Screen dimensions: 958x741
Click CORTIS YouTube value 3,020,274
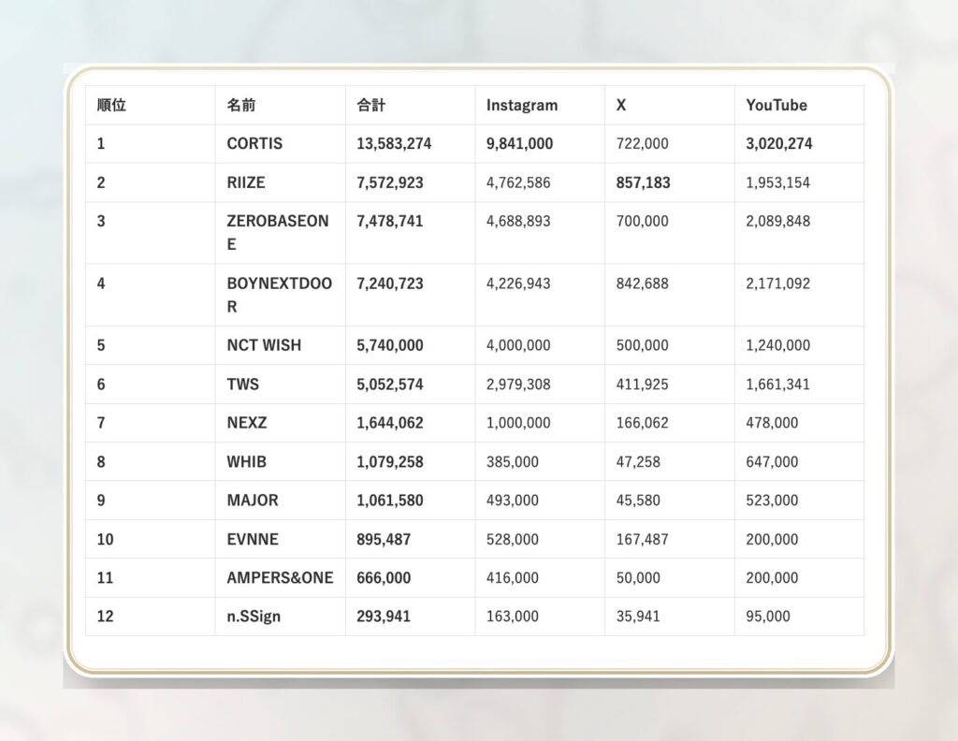click(778, 144)
